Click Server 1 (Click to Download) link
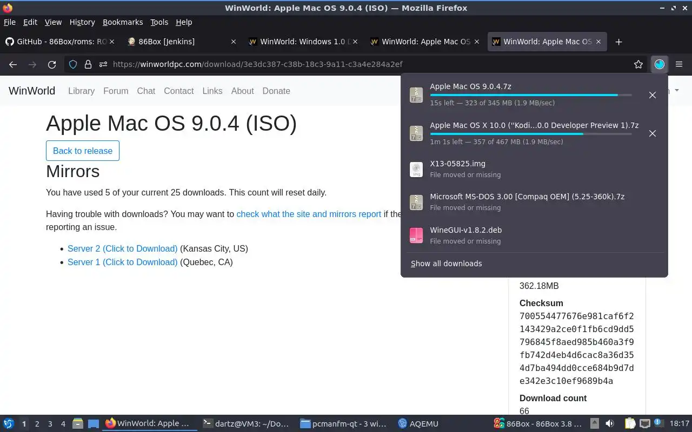The height and width of the screenshot is (432, 692). point(122,262)
